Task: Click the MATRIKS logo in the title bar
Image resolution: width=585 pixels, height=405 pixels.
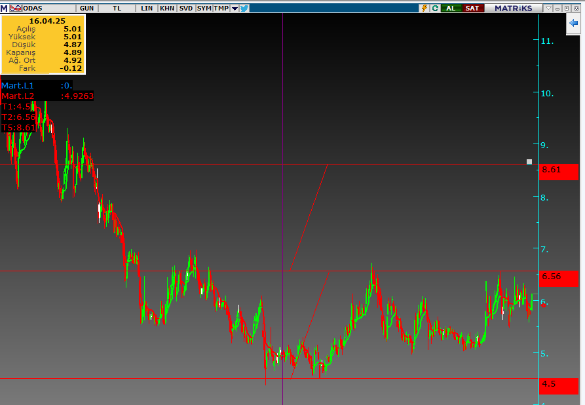Action: pos(514,8)
